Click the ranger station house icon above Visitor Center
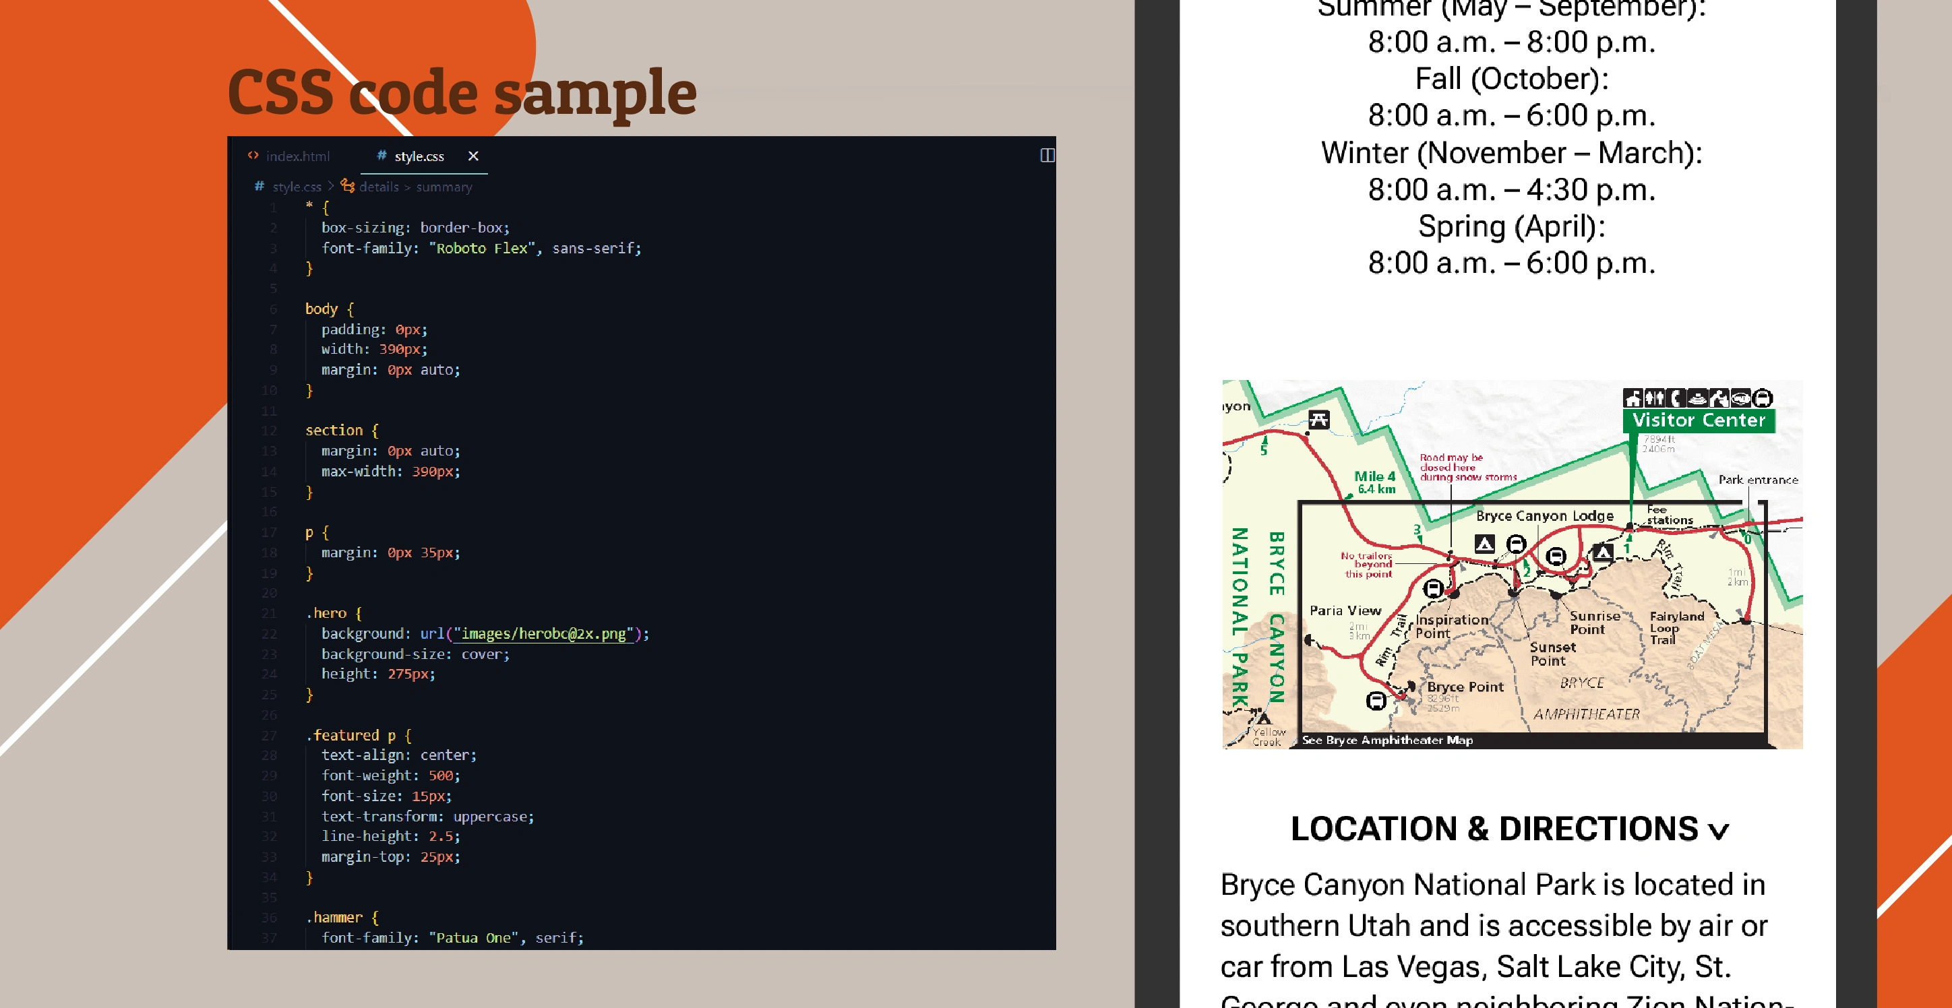 [1633, 398]
